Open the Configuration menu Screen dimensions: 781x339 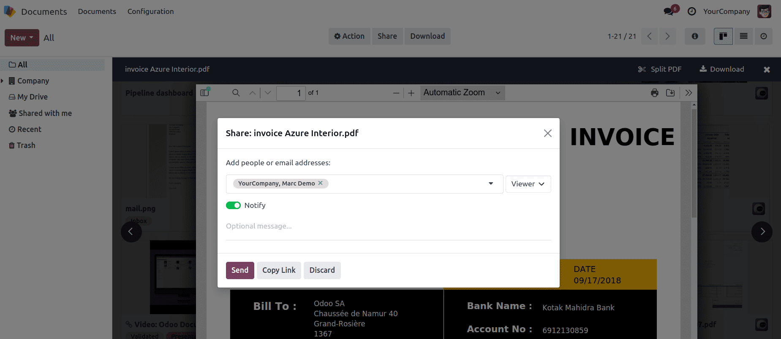coord(151,11)
